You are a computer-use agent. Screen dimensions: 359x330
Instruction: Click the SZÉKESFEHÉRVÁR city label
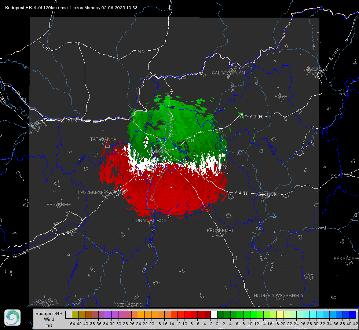point(105,192)
